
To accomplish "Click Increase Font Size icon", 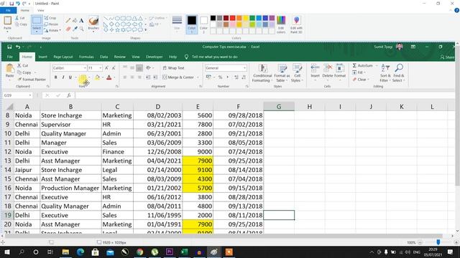I will pyautogui.click(x=106, y=68).
